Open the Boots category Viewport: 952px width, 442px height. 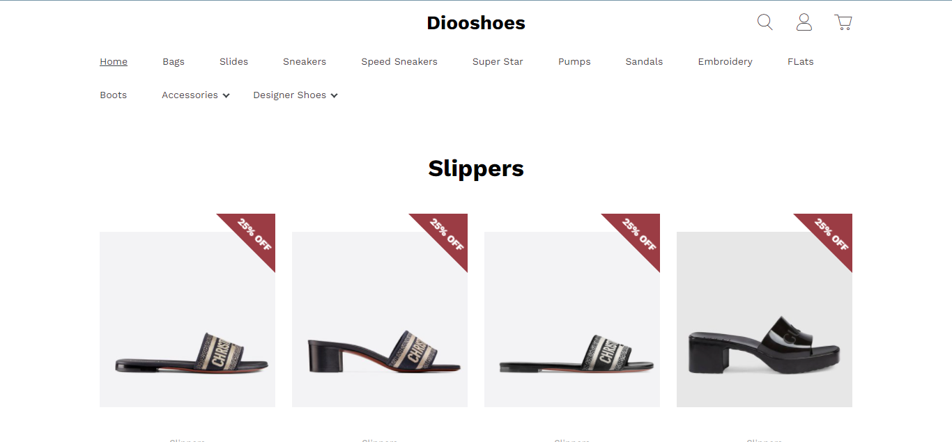(x=114, y=95)
